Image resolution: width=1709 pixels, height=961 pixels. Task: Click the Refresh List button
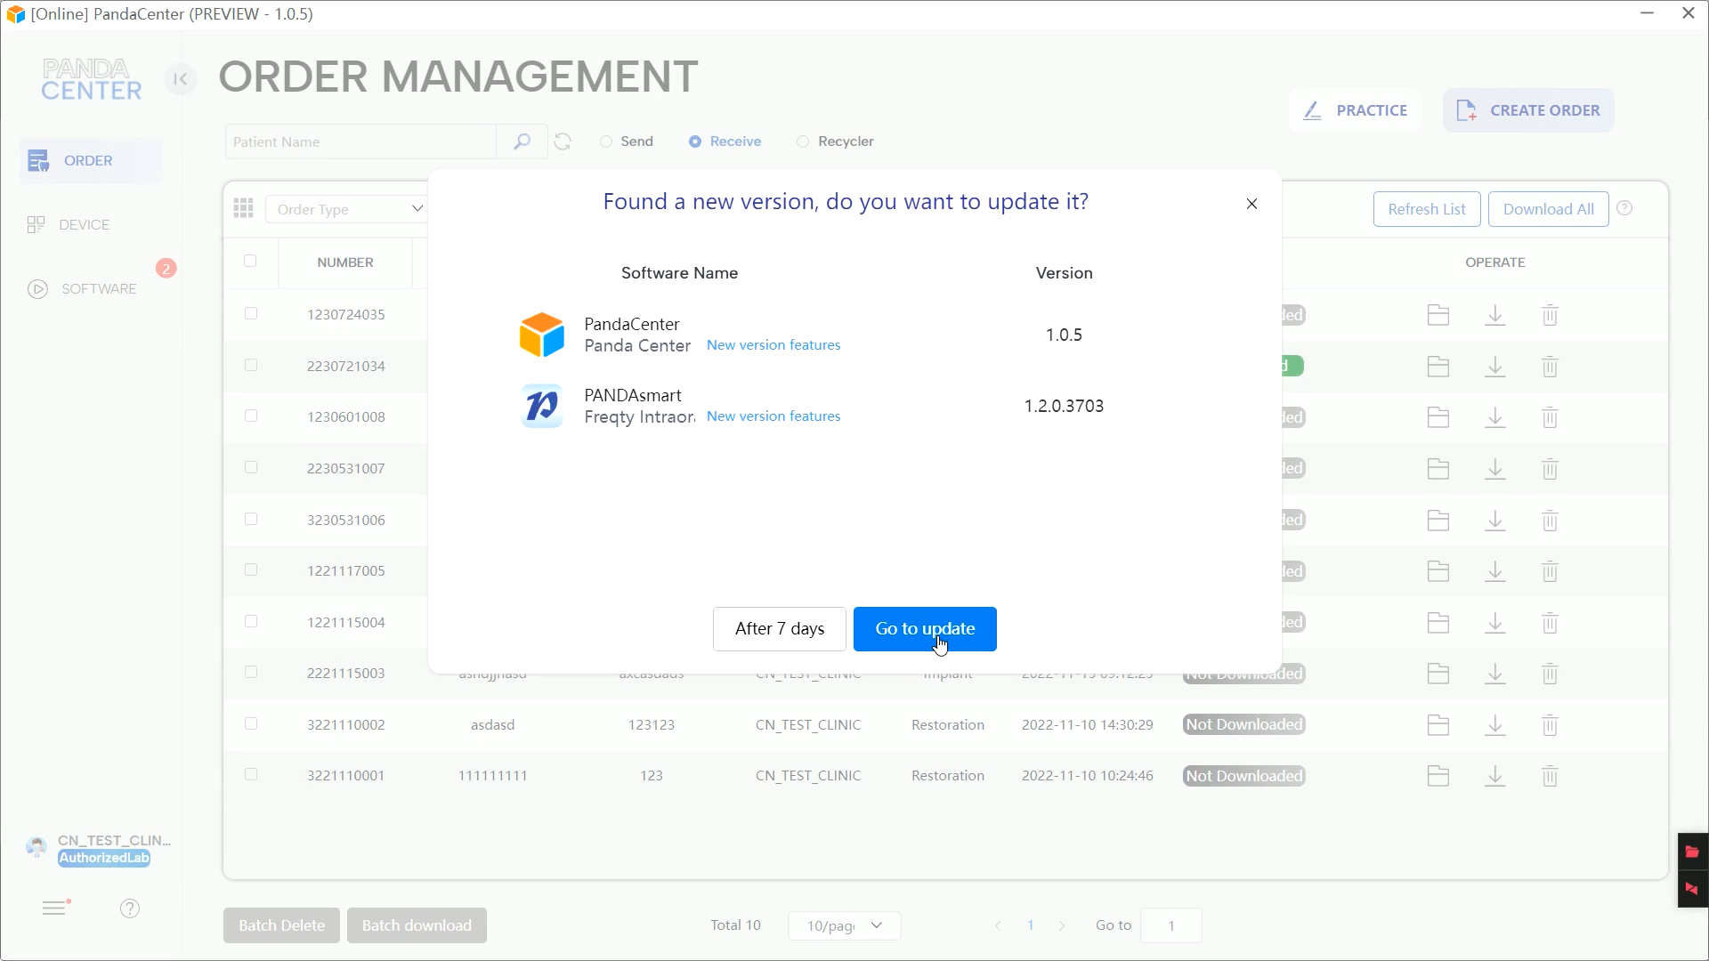(x=1427, y=209)
